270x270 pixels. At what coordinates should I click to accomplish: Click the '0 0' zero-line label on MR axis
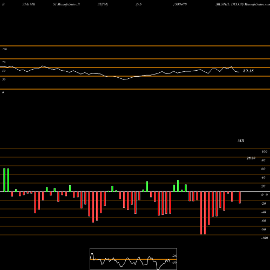pyautogui.click(x=265, y=195)
